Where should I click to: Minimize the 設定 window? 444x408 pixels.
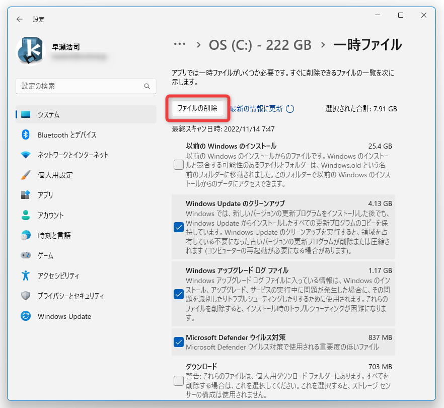tap(378, 15)
